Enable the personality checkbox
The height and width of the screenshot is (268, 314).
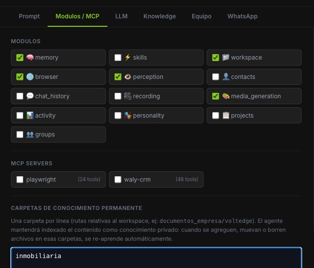(118, 115)
